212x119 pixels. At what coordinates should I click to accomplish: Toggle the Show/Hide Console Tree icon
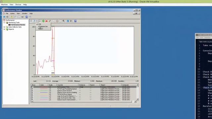coord(15,17)
